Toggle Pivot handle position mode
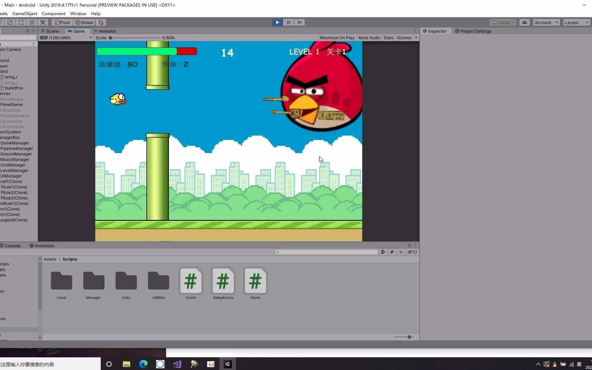The width and height of the screenshot is (592, 370). [x=62, y=22]
